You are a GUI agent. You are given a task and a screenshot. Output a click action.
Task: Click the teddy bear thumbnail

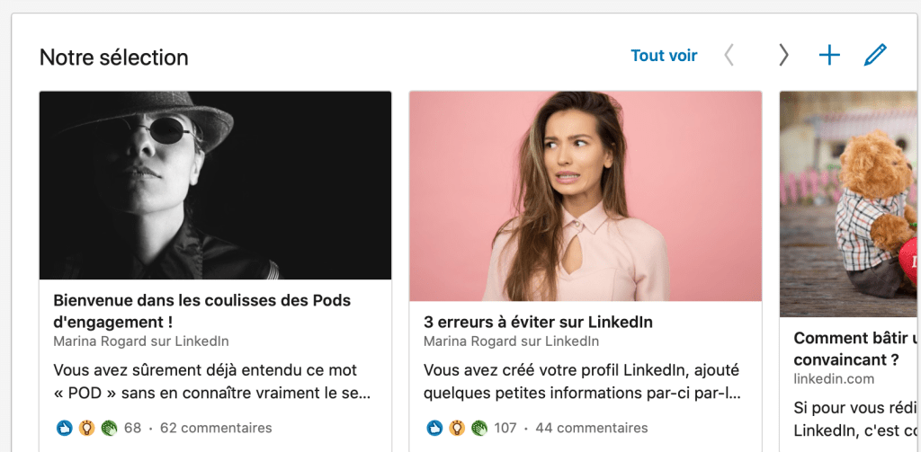[x=848, y=203]
